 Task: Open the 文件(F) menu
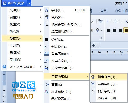(22, 10)
